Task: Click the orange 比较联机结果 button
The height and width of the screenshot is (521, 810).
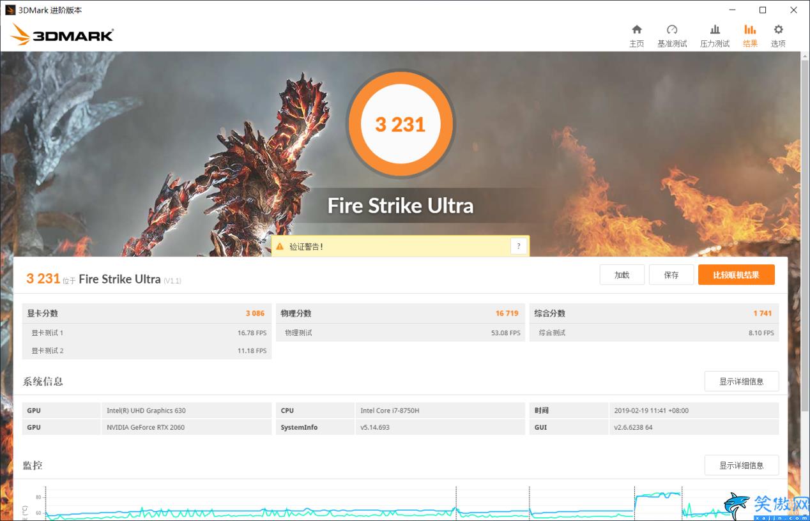Action: click(736, 275)
